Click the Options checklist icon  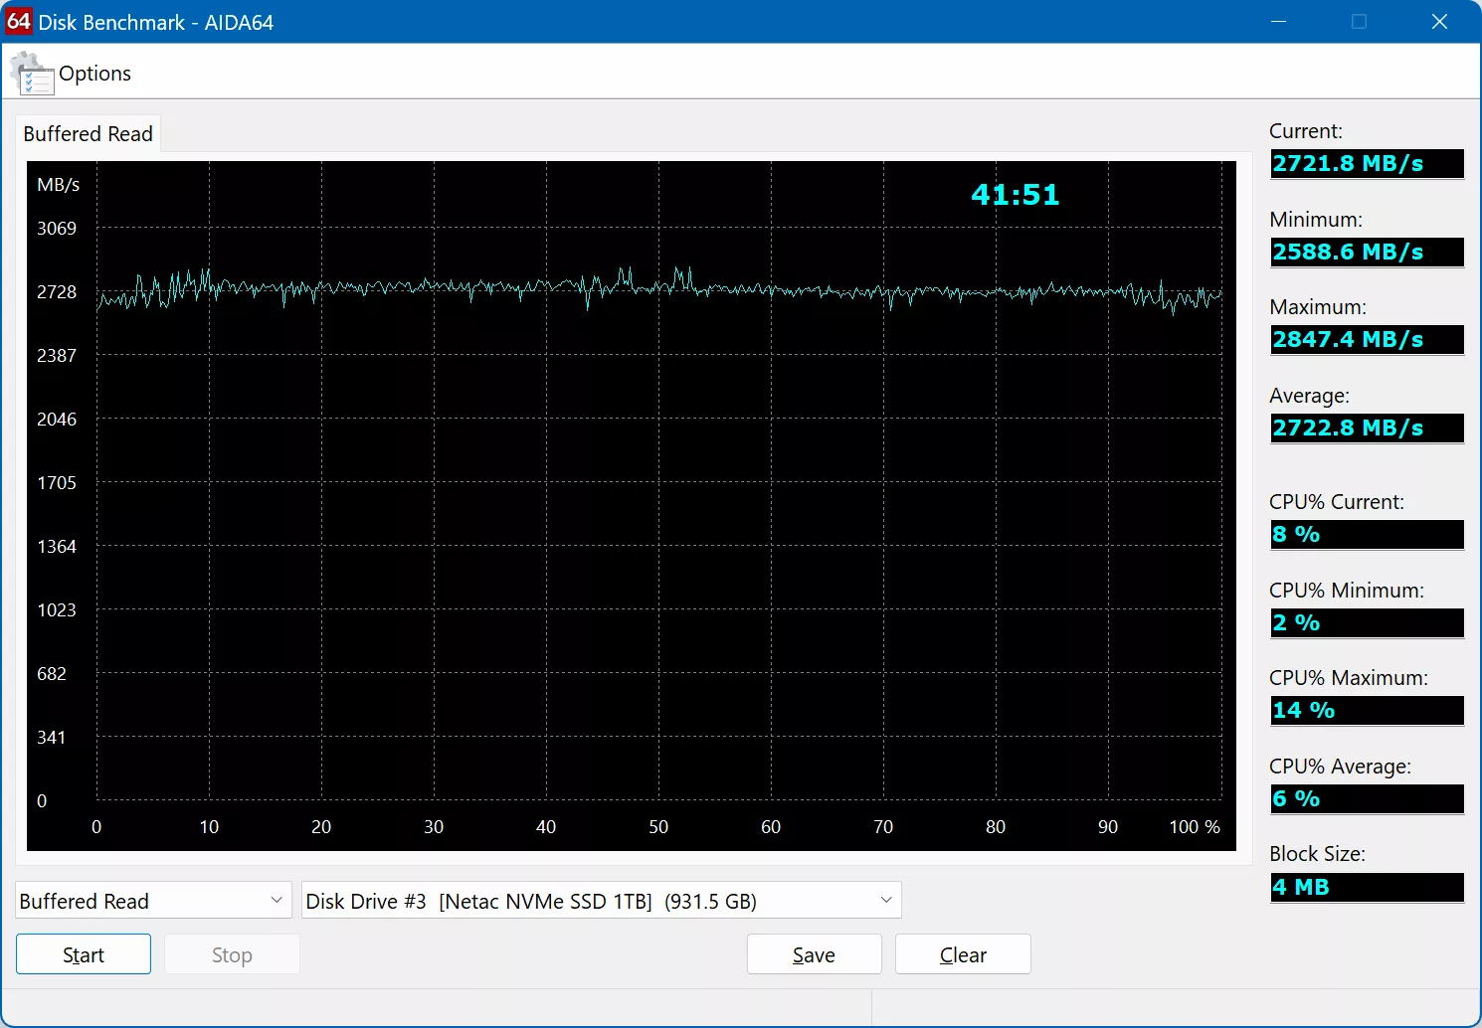point(32,75)
